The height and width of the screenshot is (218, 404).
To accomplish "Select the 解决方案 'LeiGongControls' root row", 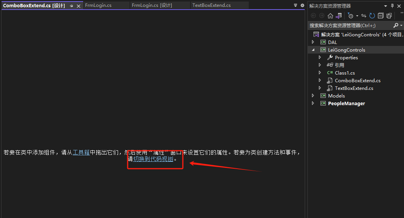I will tap(356, 34).
